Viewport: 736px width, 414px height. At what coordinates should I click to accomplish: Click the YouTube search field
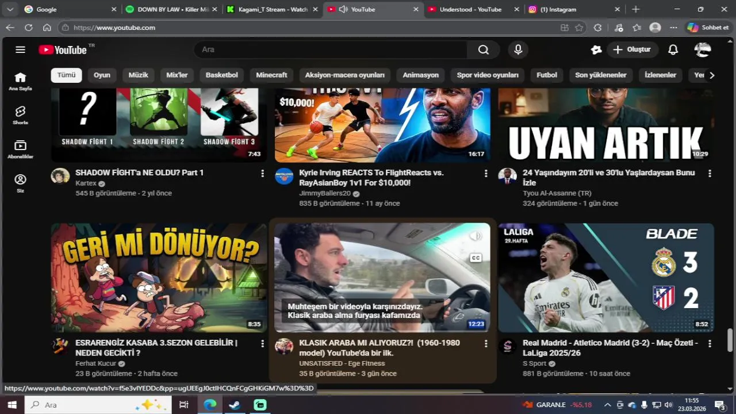[x=331, y=49]
